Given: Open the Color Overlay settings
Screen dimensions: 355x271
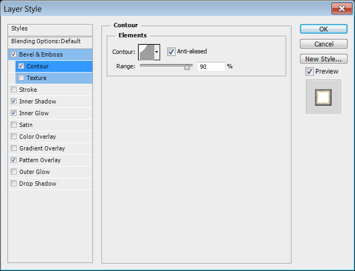Looking at the screenshot, I should [37, 137].
